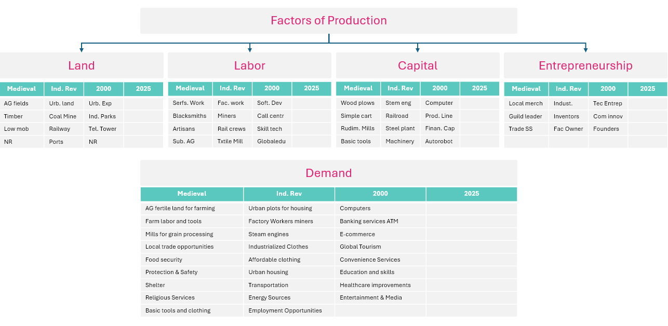Select the Religious Services cell
Viewport: 668px width, 326px height.
point(170,297)
